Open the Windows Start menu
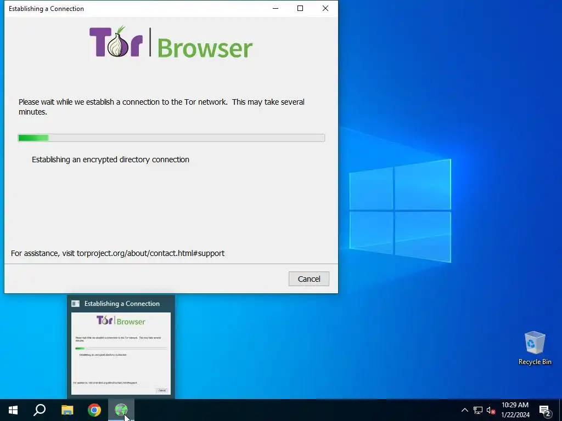 click(x=13, y=410)
